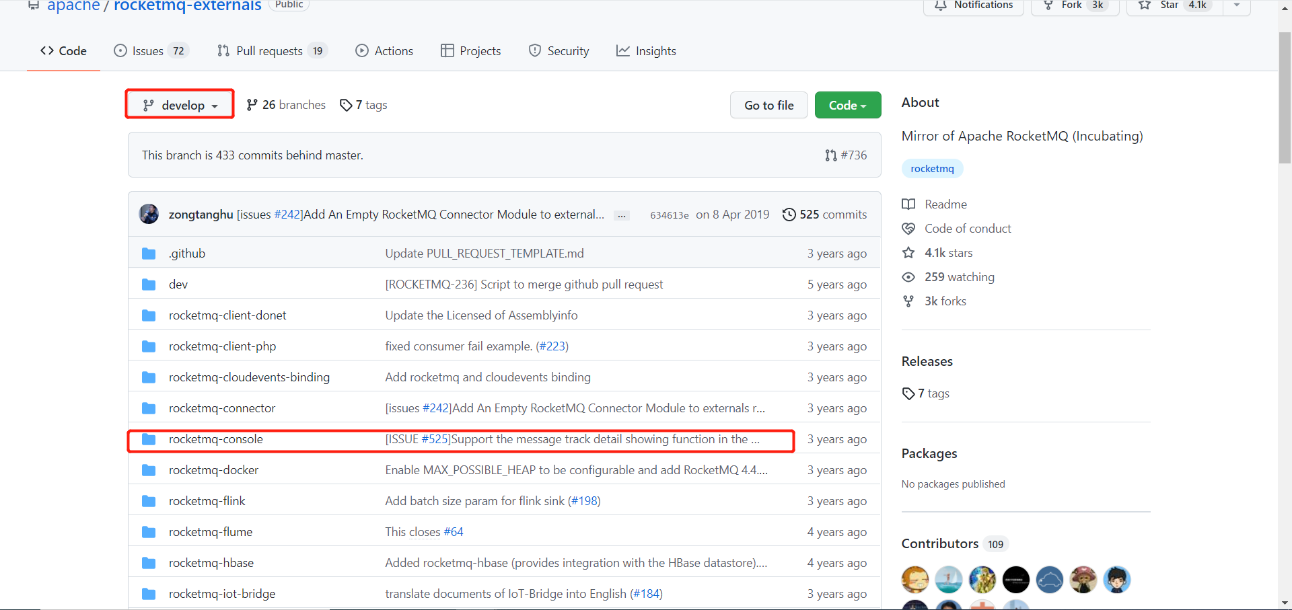This screenshot has height=610, width=1292.
Task: Open the green Code dropdown
Action: (x=848, y=105)
